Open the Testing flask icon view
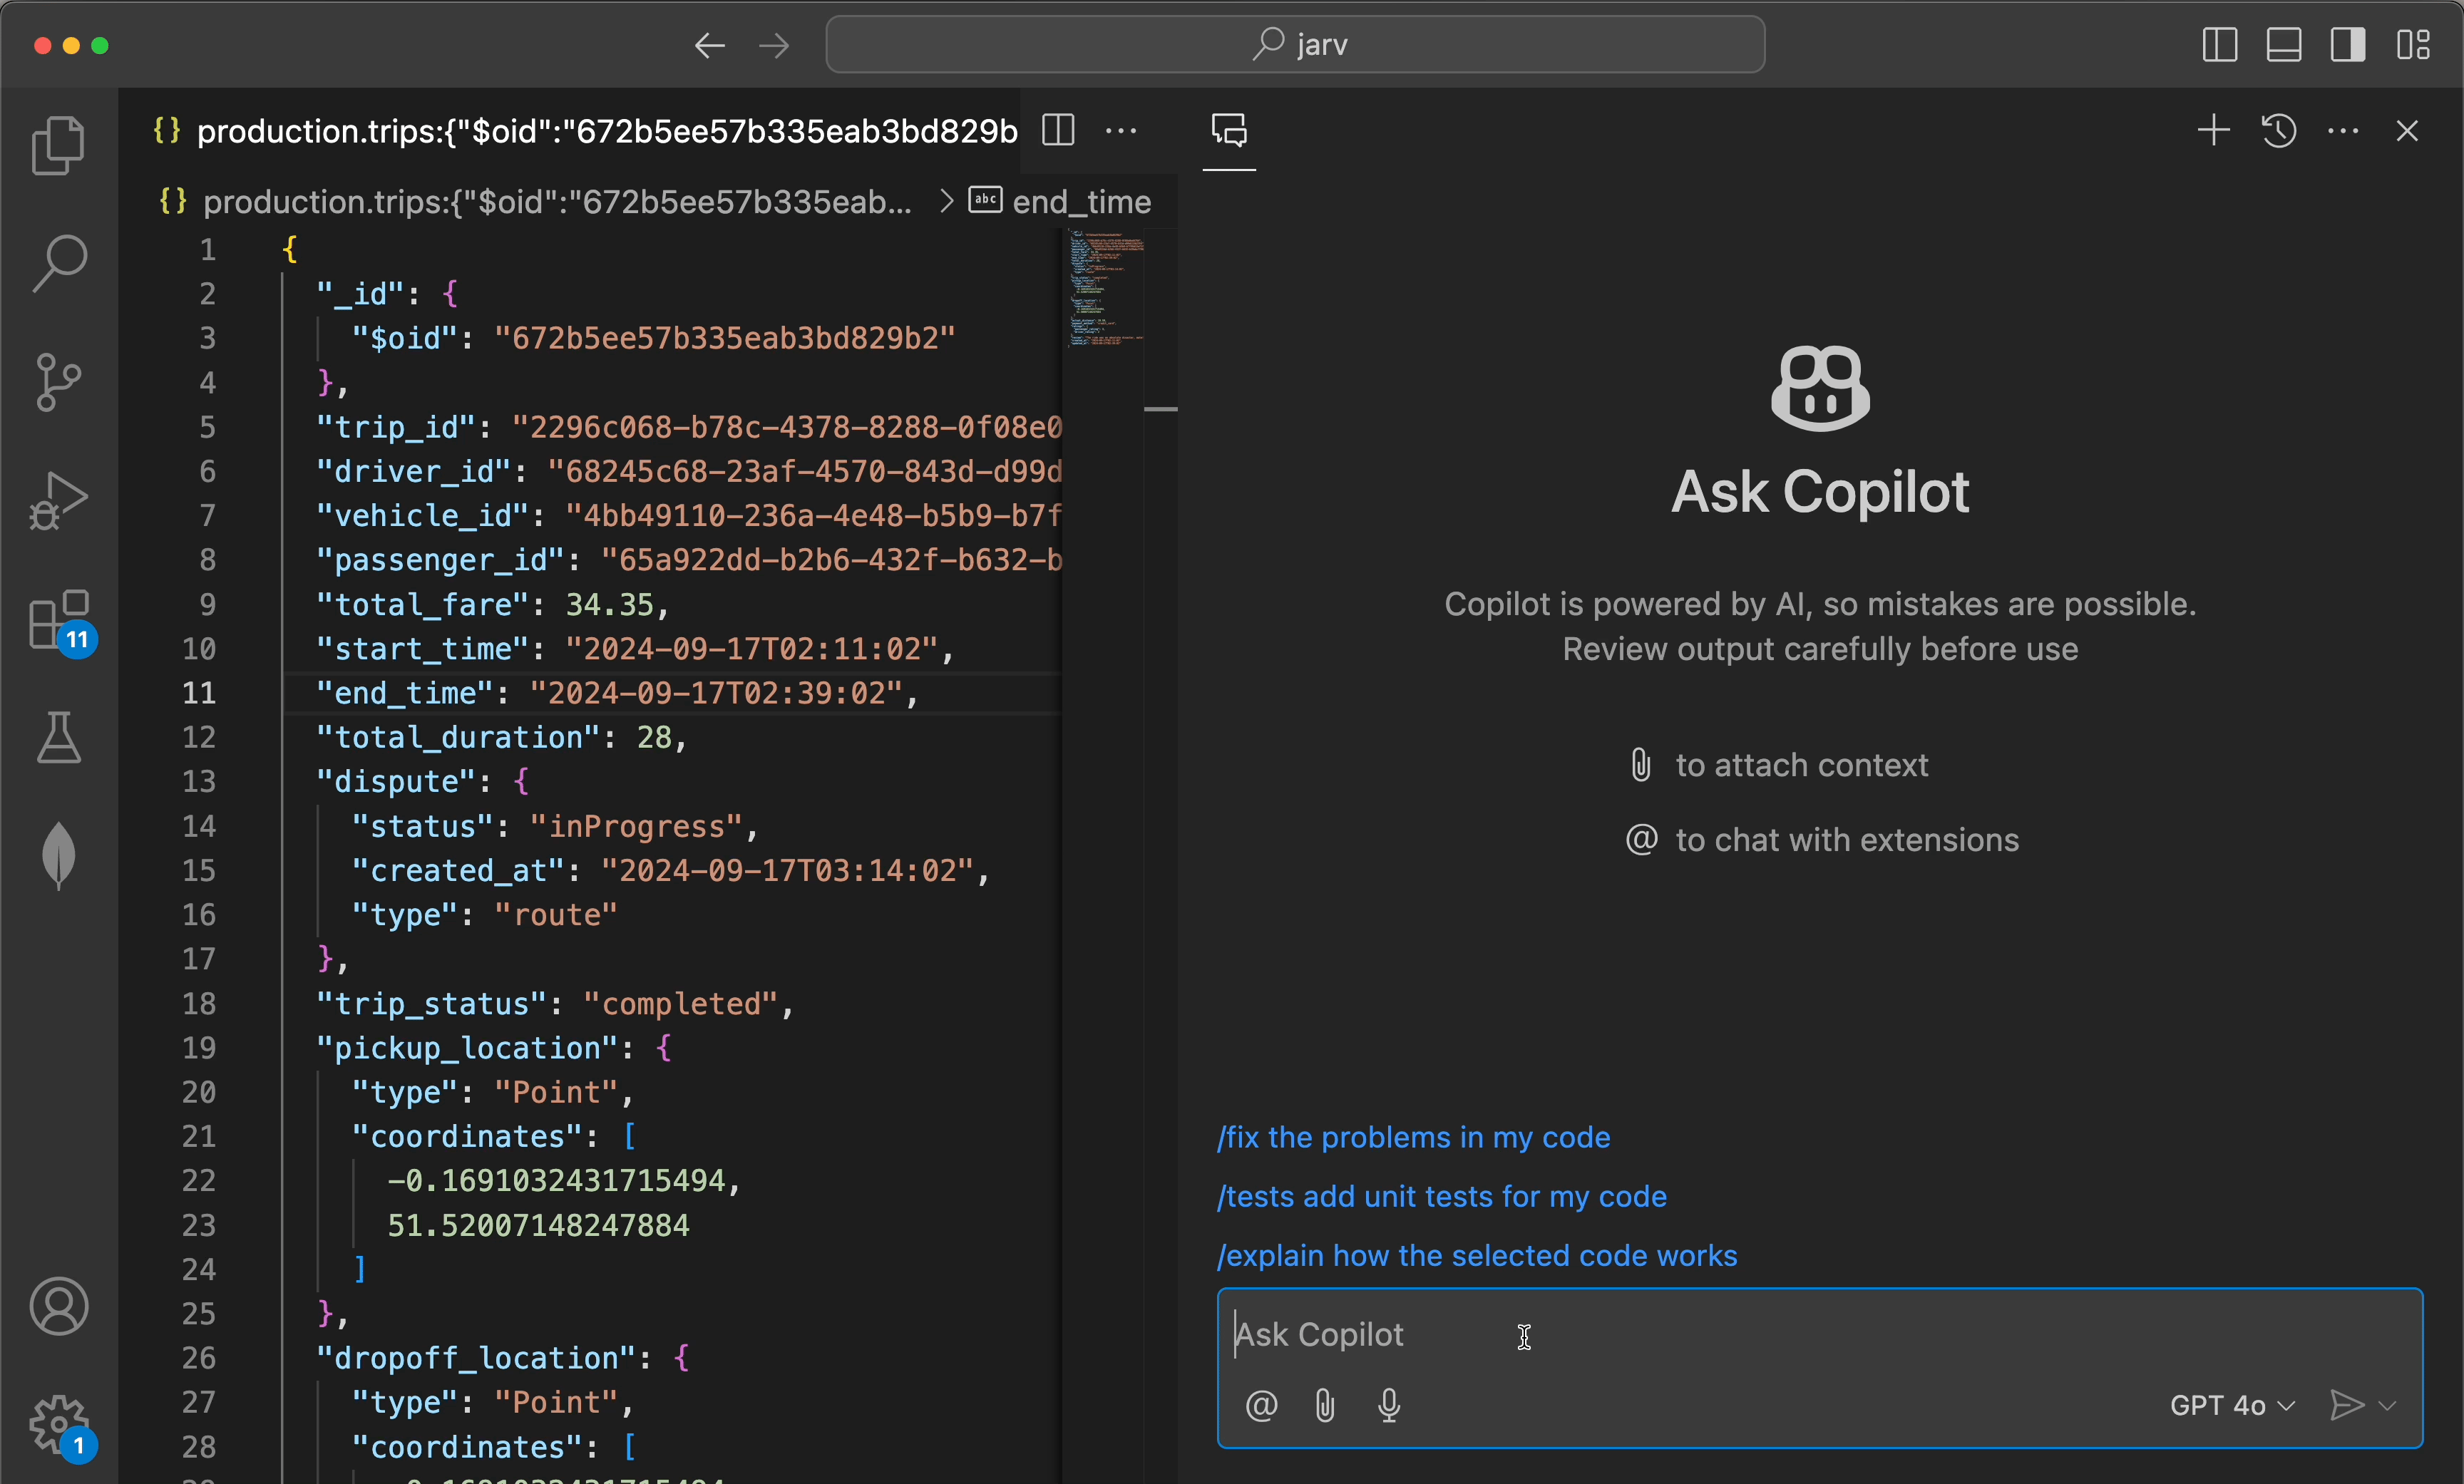 (x=58, y=738)
